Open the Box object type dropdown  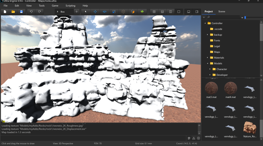[x=63, y=12]
